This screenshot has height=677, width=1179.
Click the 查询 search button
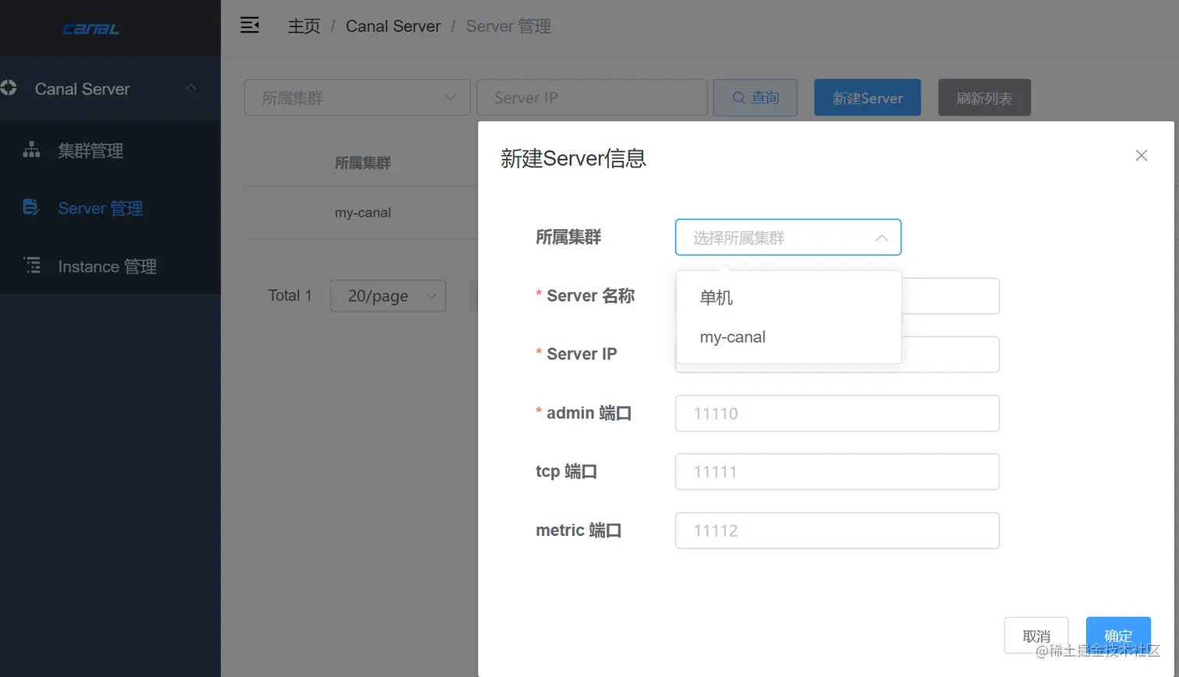pos(755,97)
